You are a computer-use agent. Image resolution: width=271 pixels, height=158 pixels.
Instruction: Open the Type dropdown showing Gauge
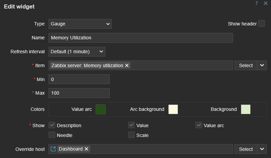point(80,24)
